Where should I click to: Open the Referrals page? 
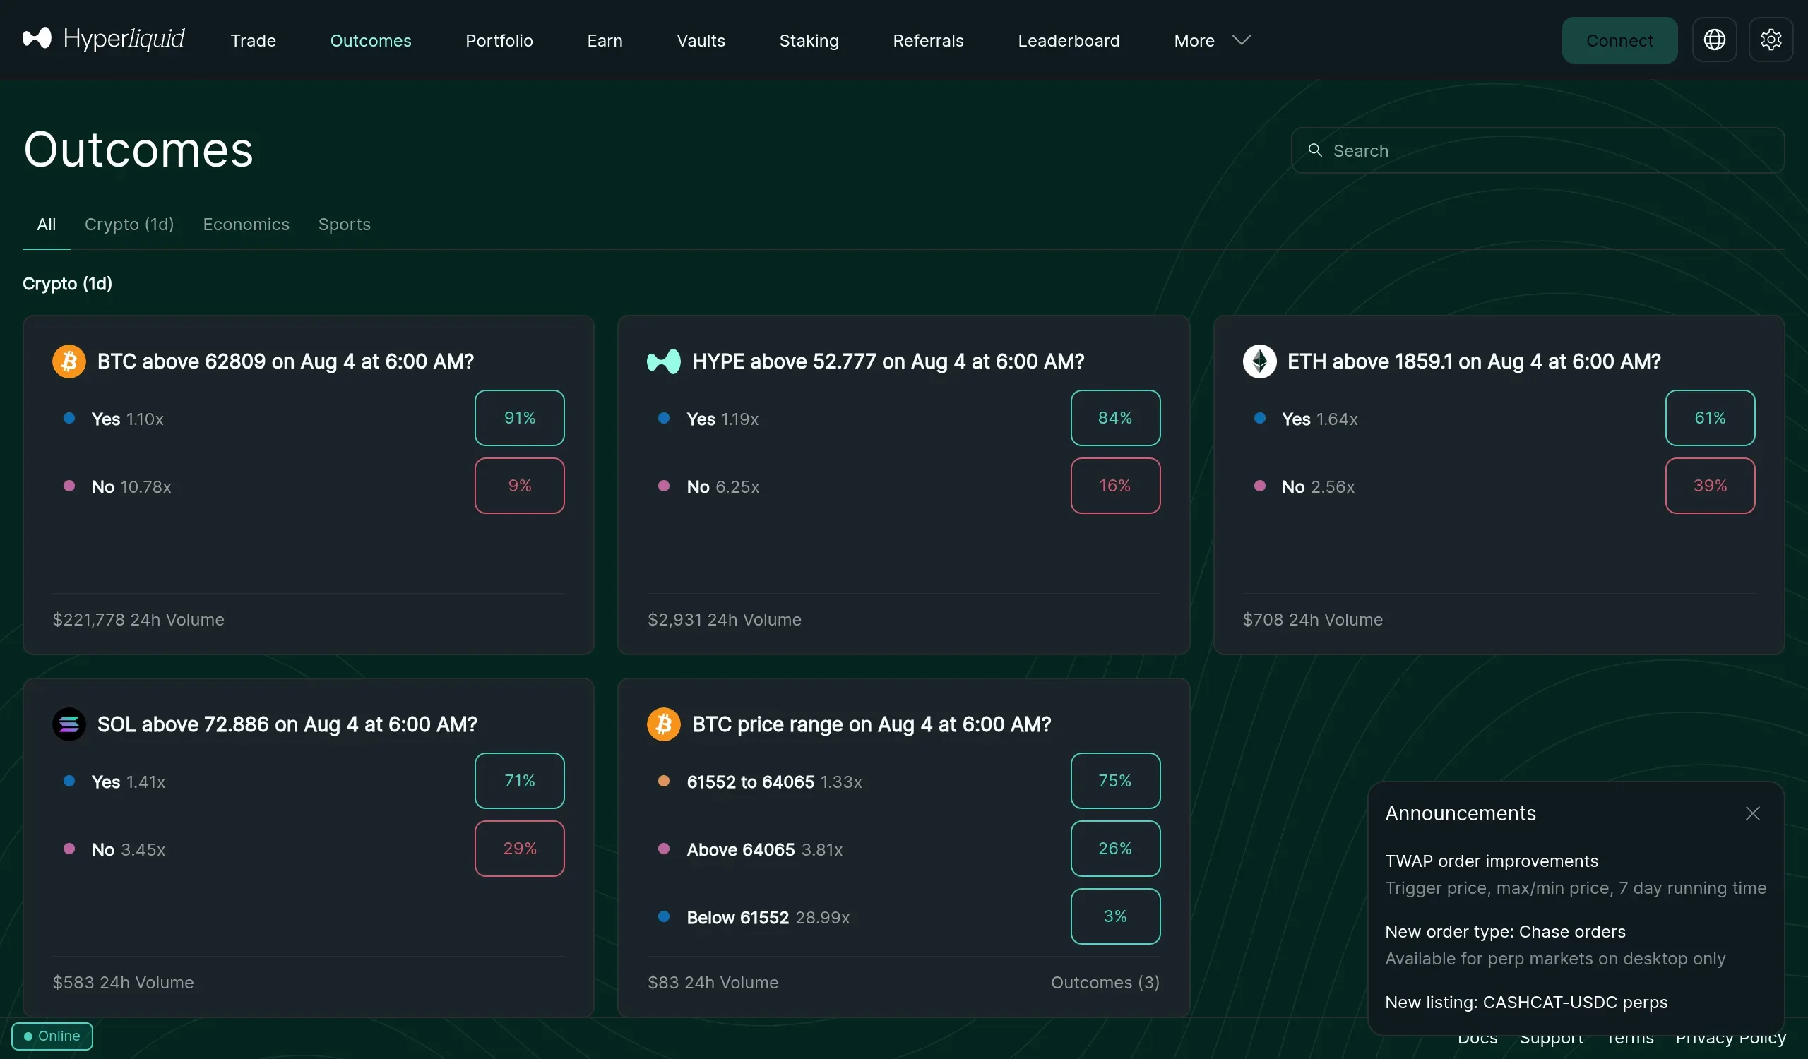click(929, 41)
